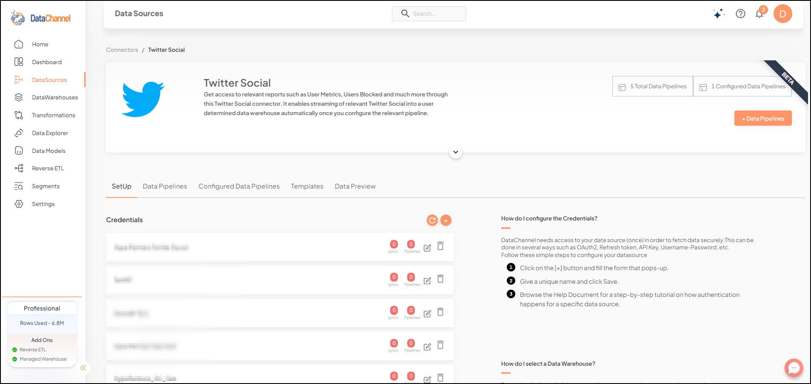811x384 pixels.
Task: Open the user profile avatar D
Action: click(x=782, y=14)
